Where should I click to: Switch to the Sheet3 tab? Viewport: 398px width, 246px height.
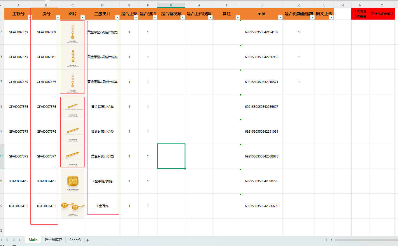75,240
